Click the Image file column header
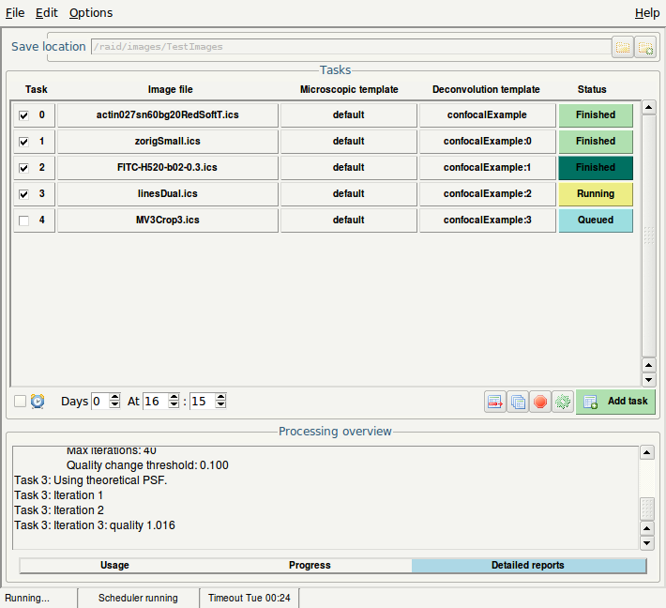 pos(171,90)
